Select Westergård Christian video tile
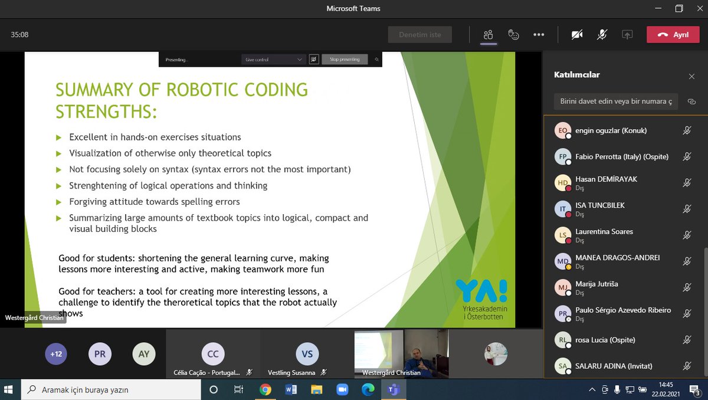708x400 pixels. click(x=401, y=354)
